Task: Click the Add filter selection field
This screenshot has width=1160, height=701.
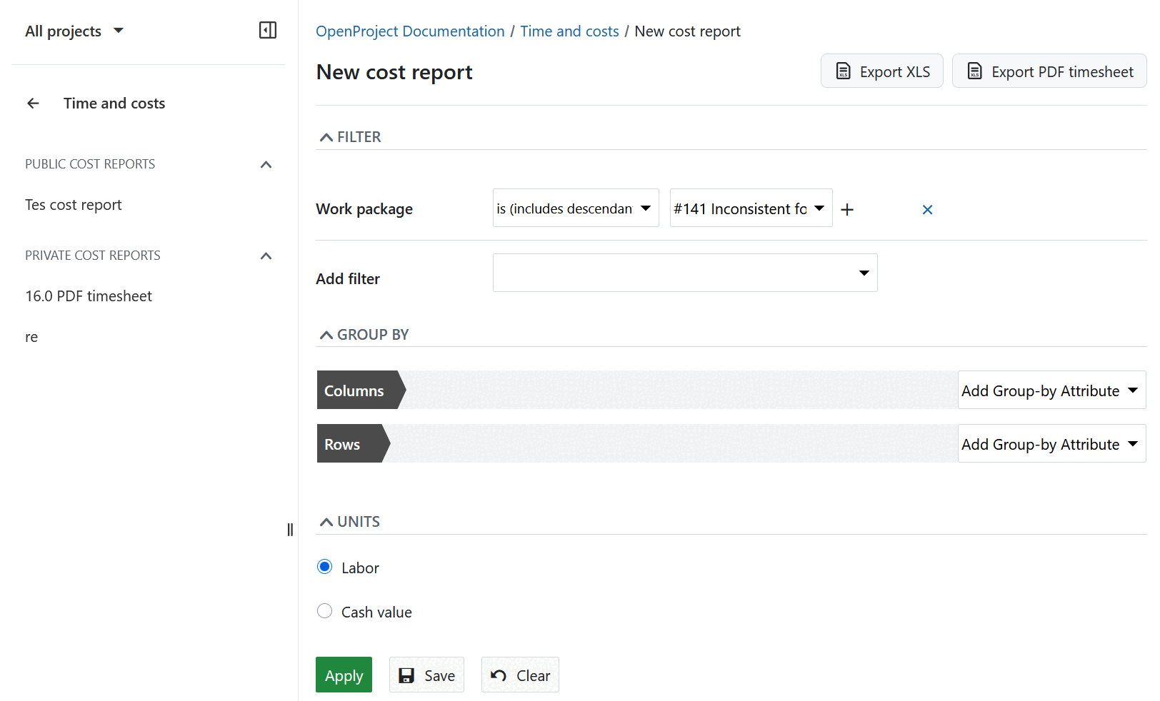Action: [685, 272]
